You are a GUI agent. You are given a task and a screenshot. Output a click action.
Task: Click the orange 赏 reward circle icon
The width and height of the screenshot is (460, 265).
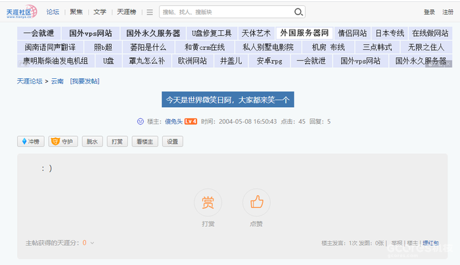pos(208,203)
